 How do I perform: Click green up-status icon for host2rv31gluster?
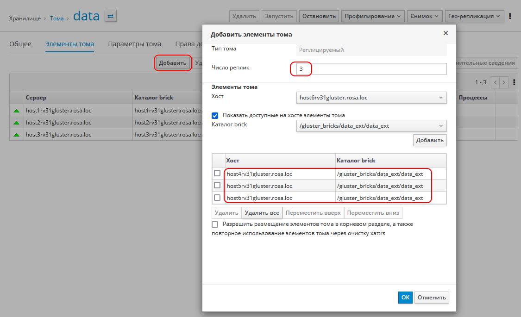17,123
